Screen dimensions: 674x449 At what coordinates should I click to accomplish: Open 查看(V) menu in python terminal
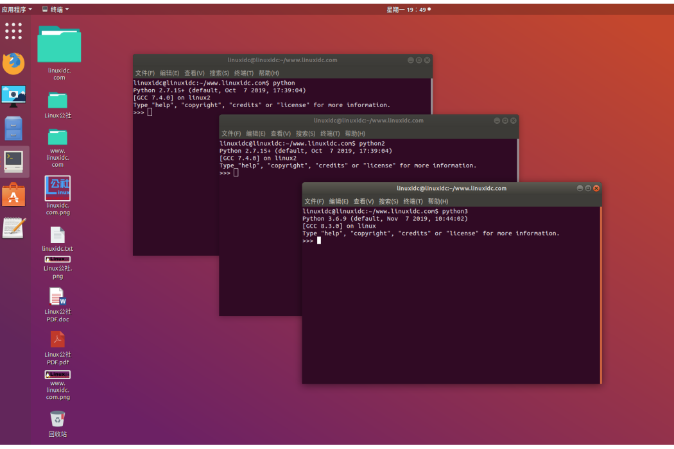click(x=194, y=73)
